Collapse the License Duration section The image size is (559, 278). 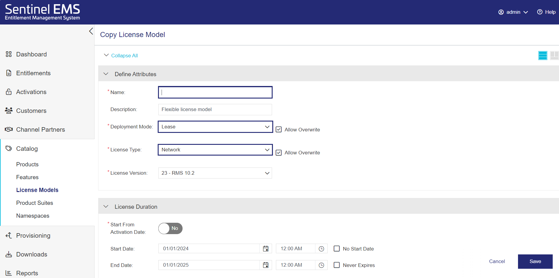click(x=106, y=207)
